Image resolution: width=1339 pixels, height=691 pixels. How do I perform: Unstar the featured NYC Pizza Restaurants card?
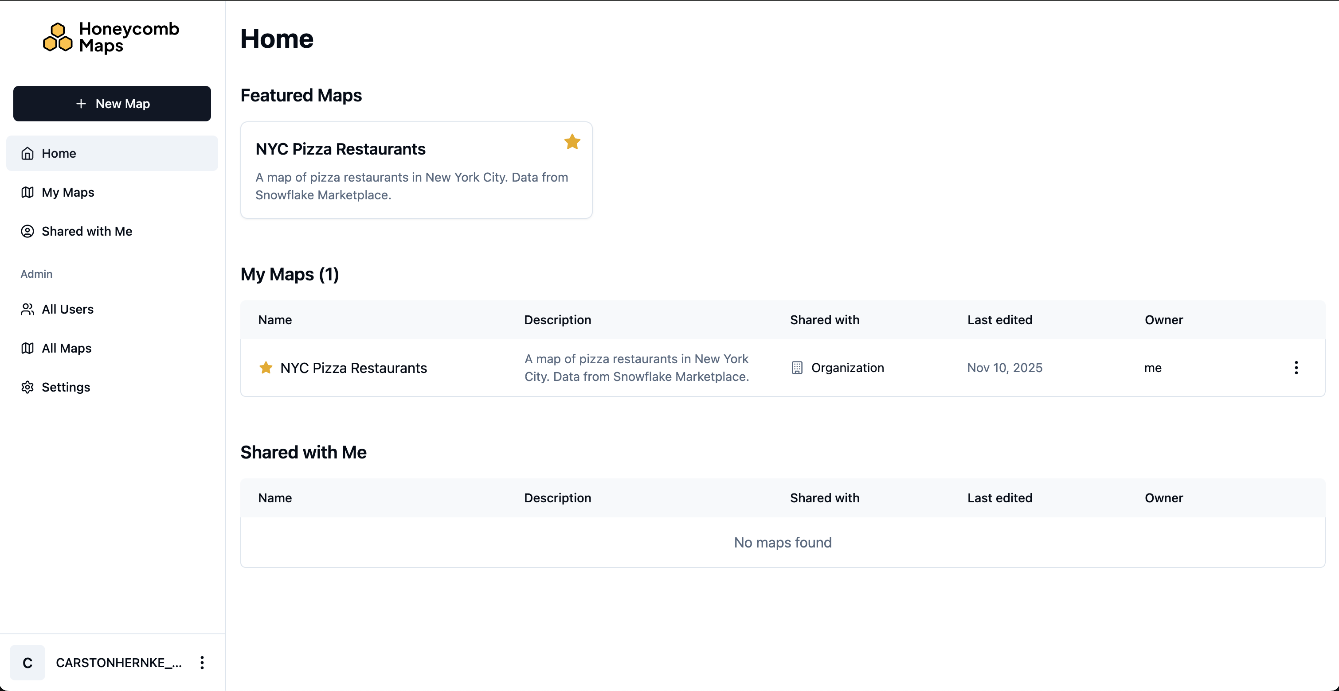pyautogui.click(x=572, y=142)
